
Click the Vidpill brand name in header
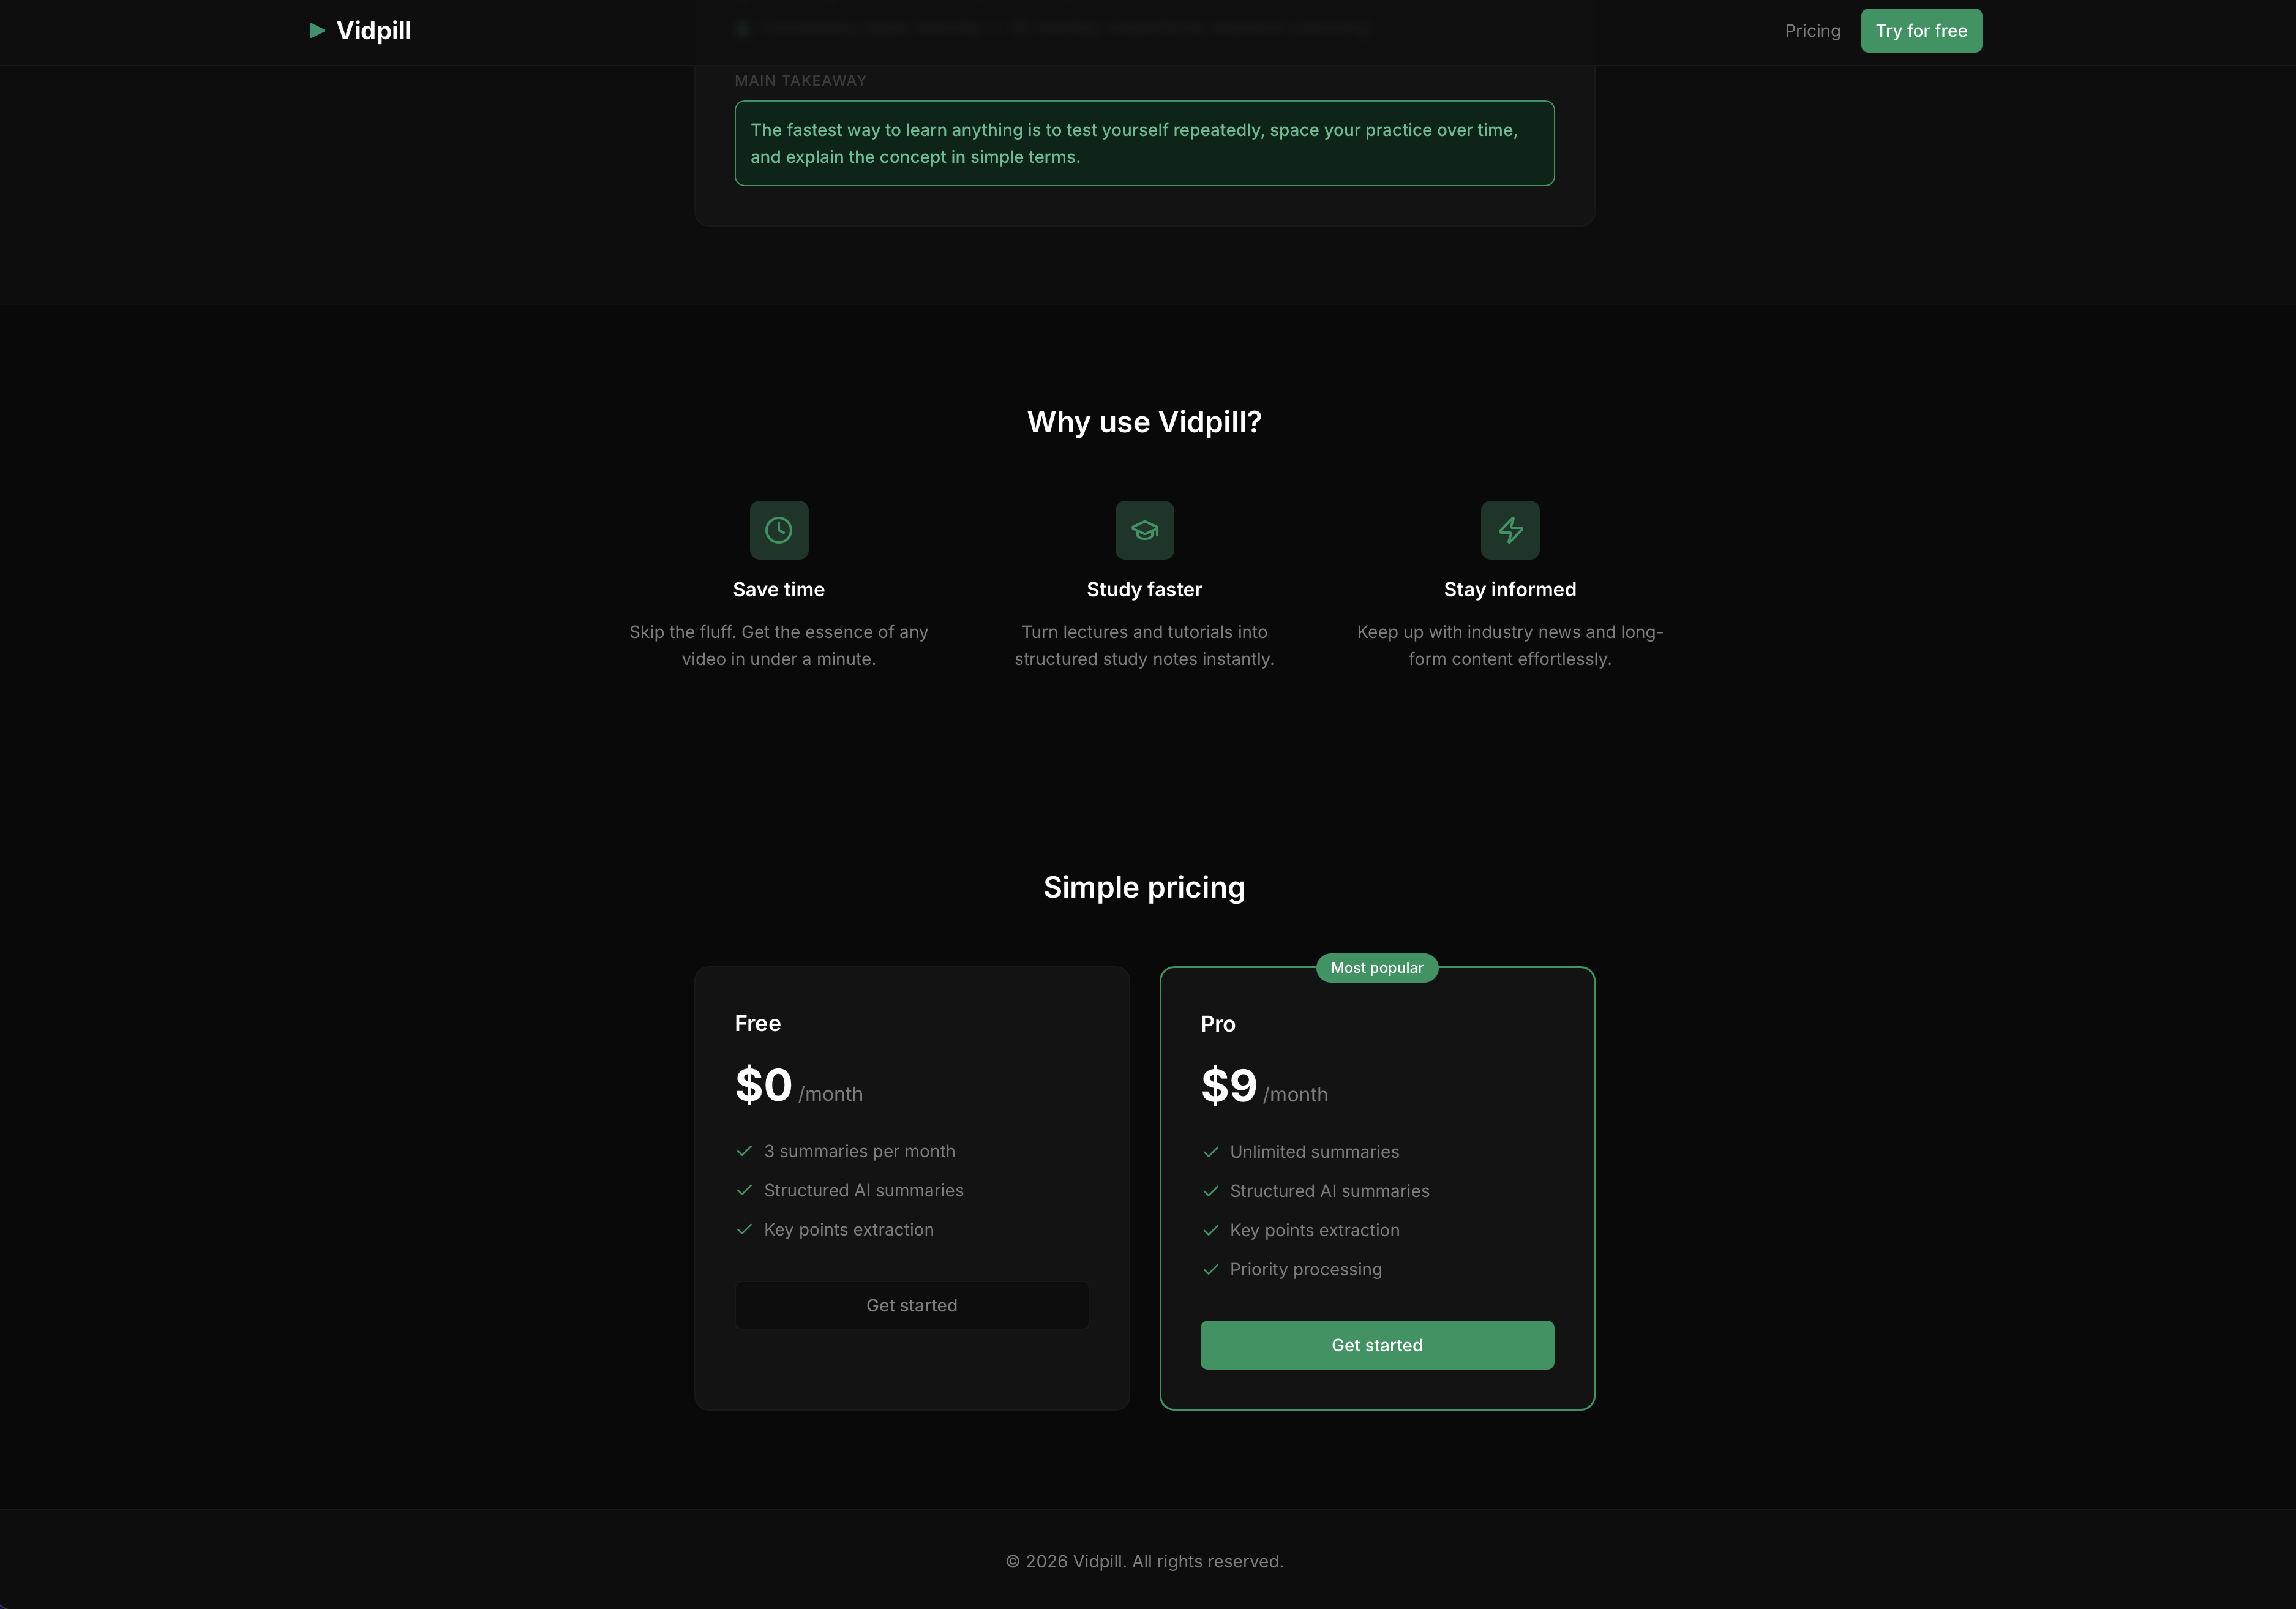pyautogui.click(x=374, y=31)
